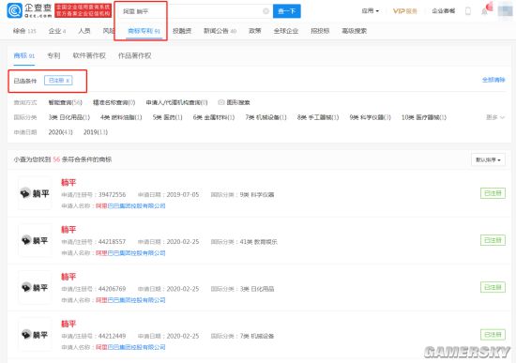516x363 pixels.
Task: Open the 应用 dropdown menu
Action: [x=370, y=11]
